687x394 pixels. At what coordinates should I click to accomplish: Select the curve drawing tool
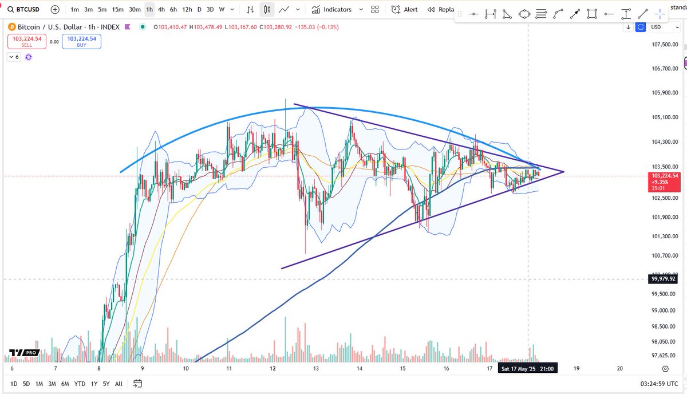(559, 14)
